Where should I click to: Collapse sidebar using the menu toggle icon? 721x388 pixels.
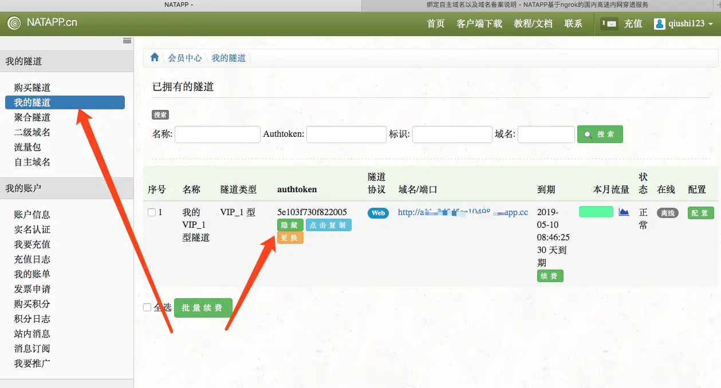click(127, 41)
